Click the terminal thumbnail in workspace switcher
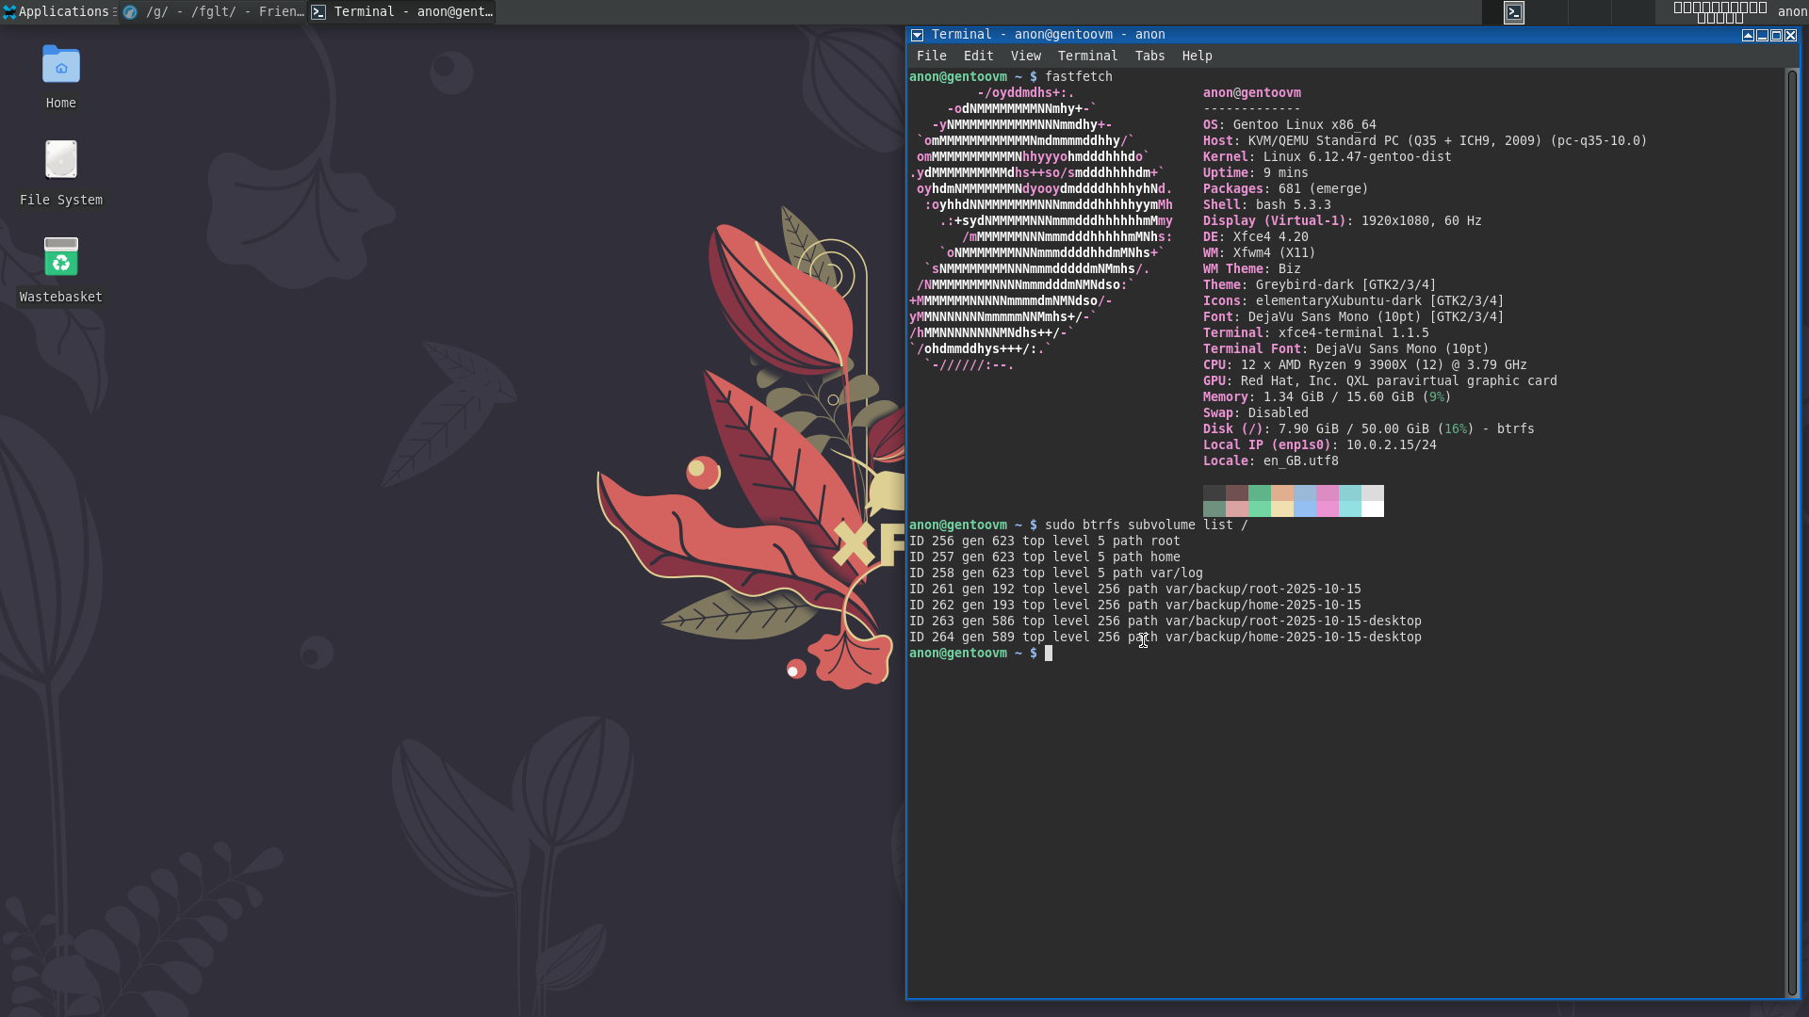 point(1514,12)
